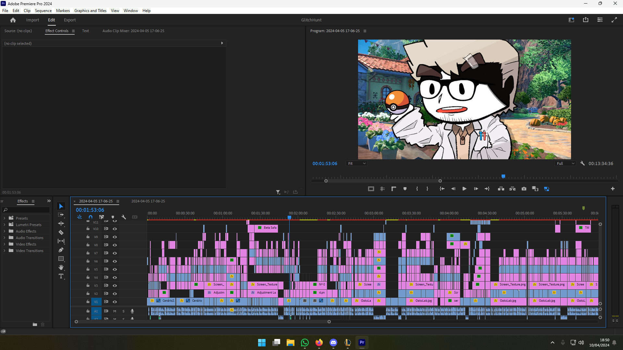
Task: Select the Rectangle tool
Action: (61, 259)
